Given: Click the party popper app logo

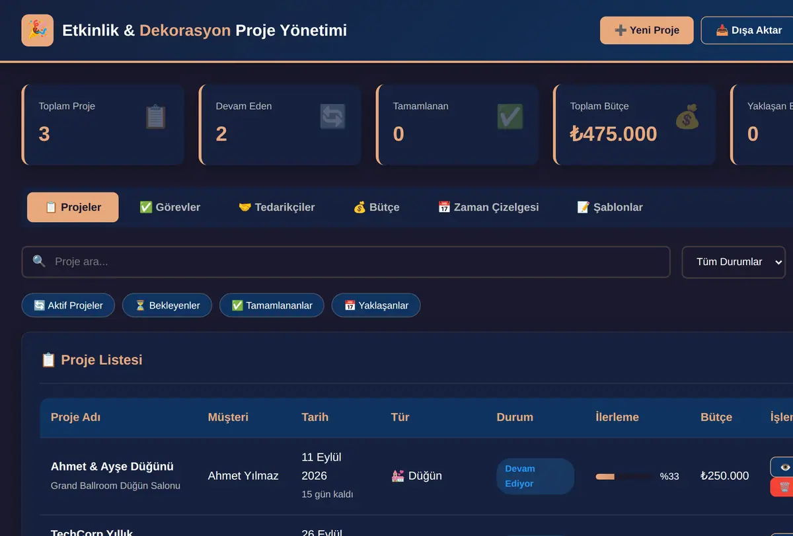Looking at the screenshot, I should (38, 30).
